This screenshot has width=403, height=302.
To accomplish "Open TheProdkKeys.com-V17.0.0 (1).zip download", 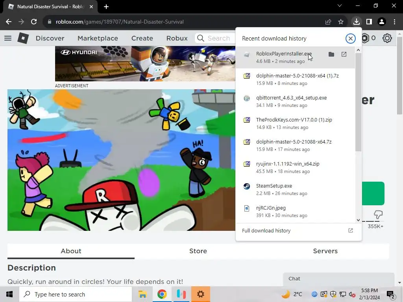I will 295,123.
